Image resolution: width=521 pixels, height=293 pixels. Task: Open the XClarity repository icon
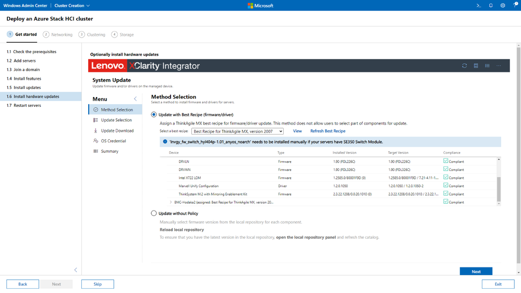tap(476, 66)
